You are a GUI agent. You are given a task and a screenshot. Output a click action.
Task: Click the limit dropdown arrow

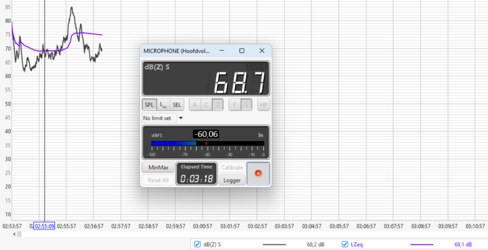[x=181, y=118]
